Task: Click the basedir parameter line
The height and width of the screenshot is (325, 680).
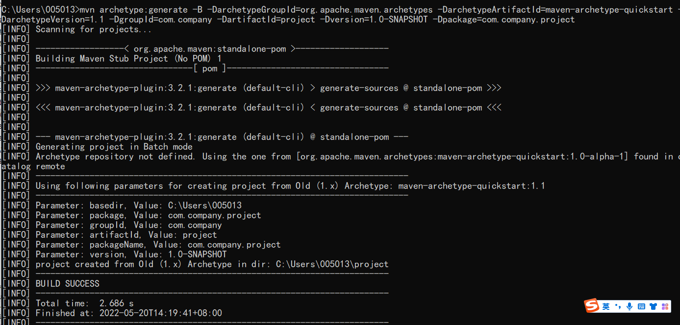Action: (x=138, y=206)
